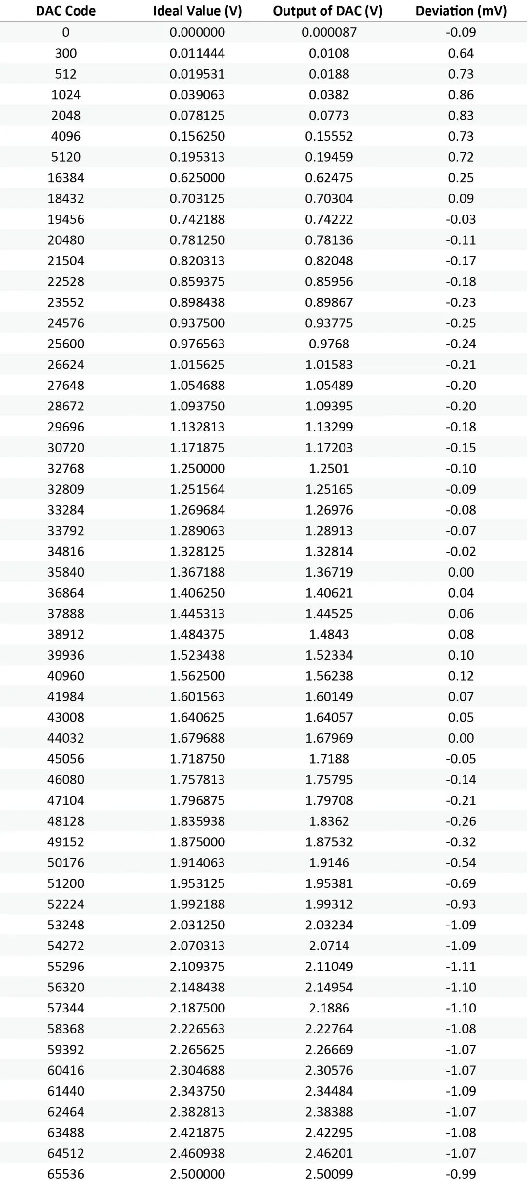Select ideal value cell 1.875000
The image size is (527, 1184).
point(197,842)
